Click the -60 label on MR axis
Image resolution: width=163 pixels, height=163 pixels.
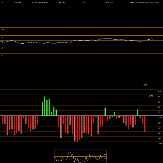(159, 133)
